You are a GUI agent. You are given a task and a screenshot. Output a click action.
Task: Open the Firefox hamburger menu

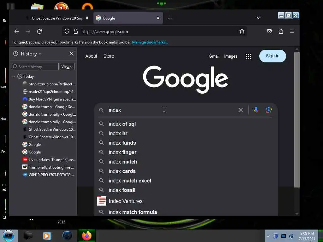[x=292, y=31]
